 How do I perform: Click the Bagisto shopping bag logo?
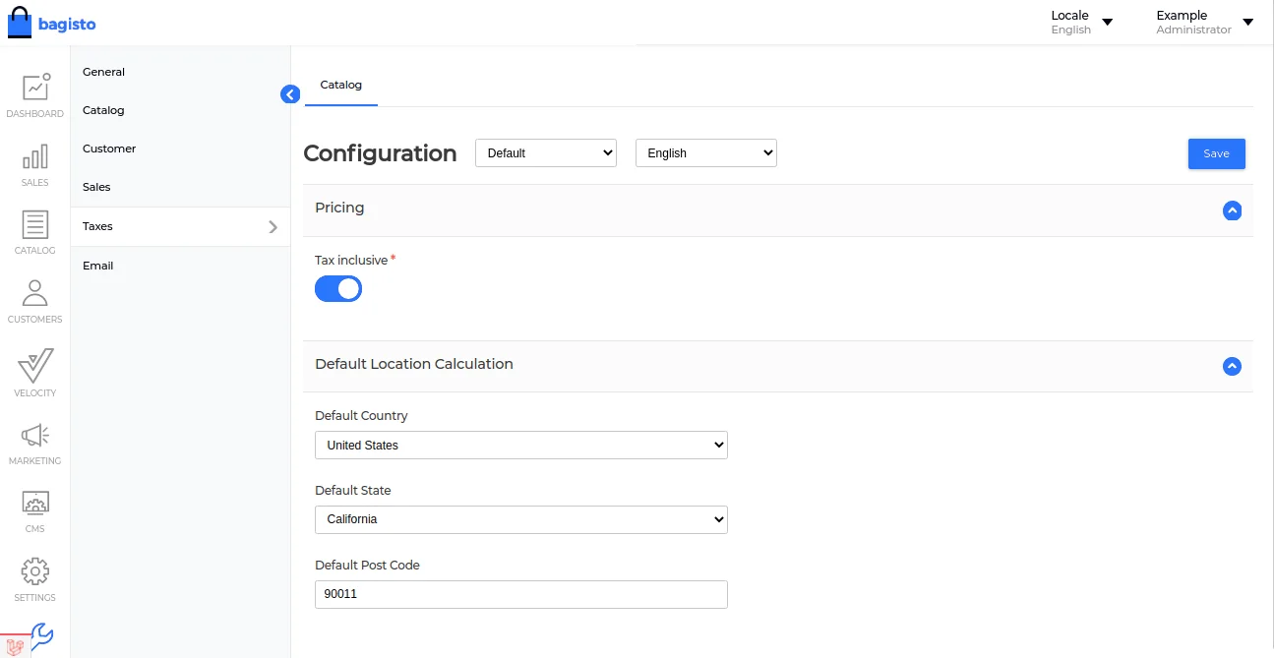[x=20, y=22]
